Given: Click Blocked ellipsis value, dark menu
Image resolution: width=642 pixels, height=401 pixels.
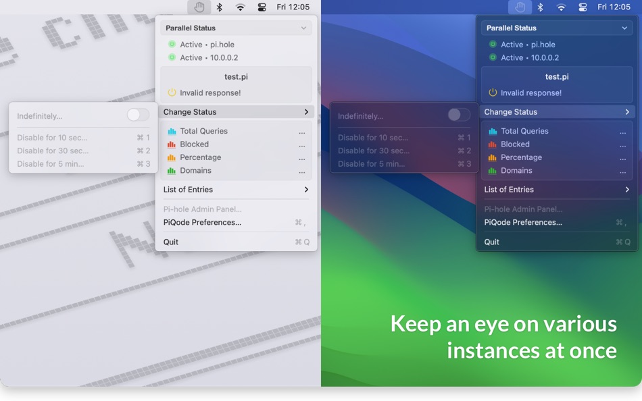Looking at the screenshot, I should pos(623,146).
